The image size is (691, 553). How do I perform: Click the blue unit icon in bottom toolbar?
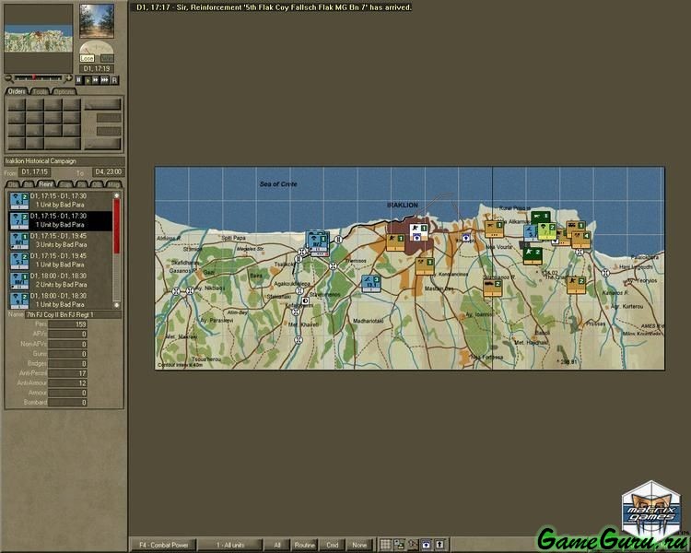(427, 545)
